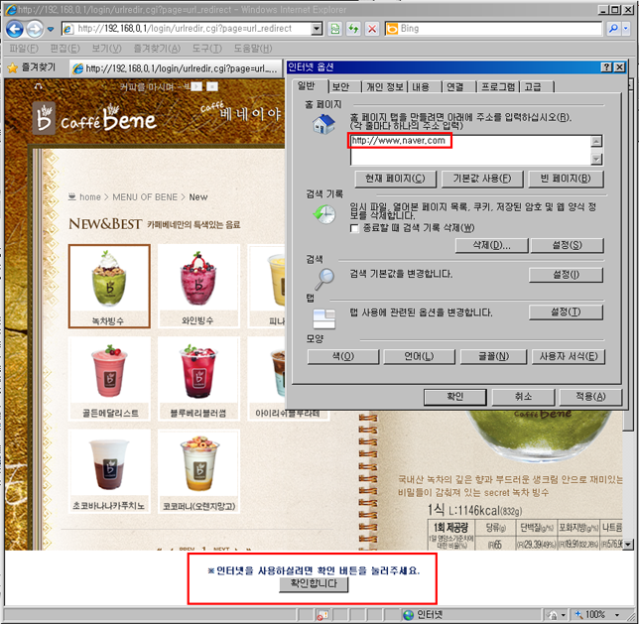Click the Refresh page icon
Screen dimensions: 639x624
click(353, 29)
